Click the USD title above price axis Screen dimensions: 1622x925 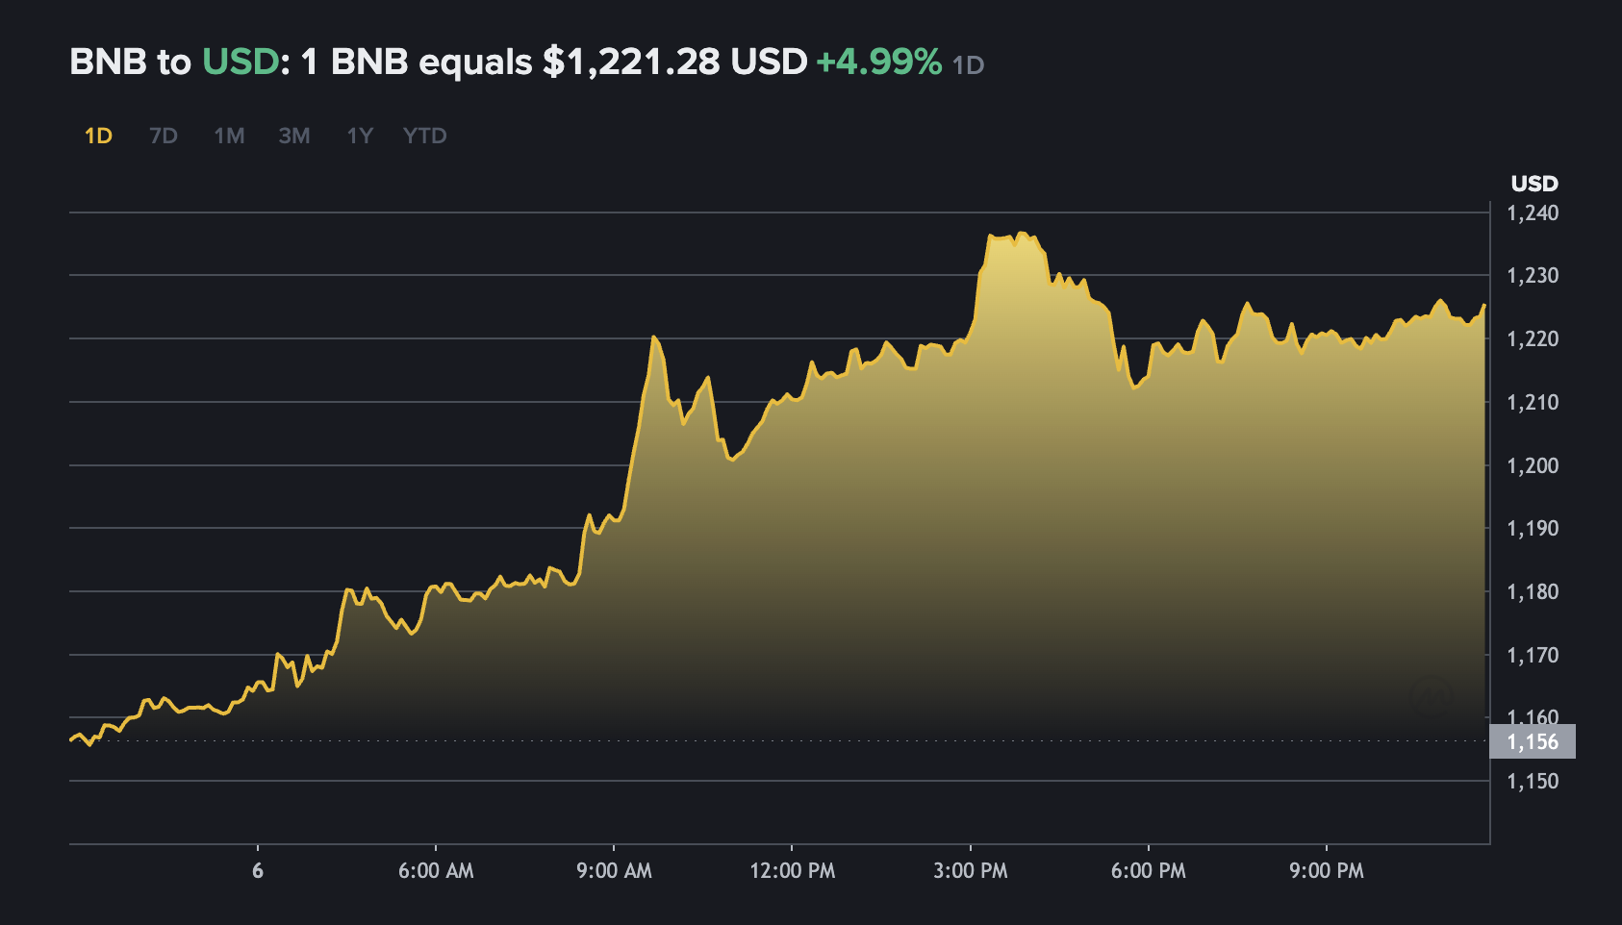pyautogui.click(x=1533, y=184)
